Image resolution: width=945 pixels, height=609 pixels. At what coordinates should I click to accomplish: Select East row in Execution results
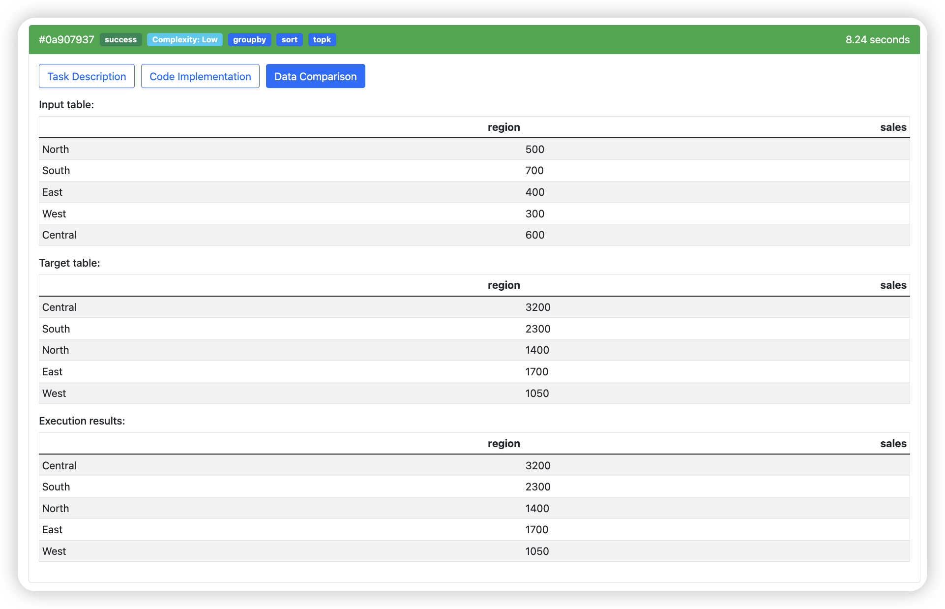(52, 530)
